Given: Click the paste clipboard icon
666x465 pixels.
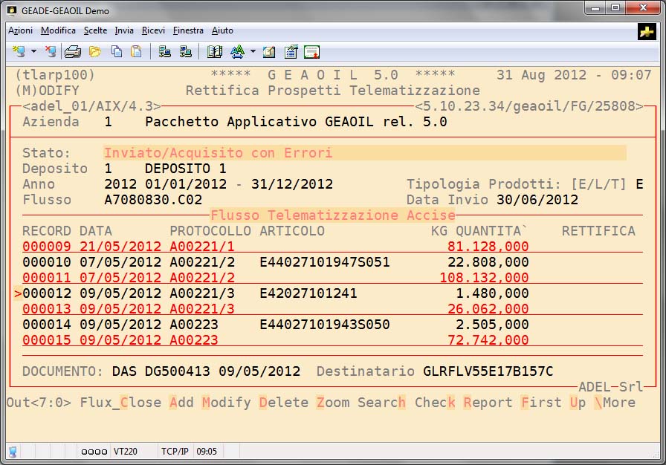Looking at the screenshot, I should click(136, 51).
